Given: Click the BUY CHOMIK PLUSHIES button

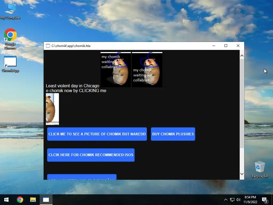Looking at the screenshot, I should pyautogui.click(x=173, y=134).
